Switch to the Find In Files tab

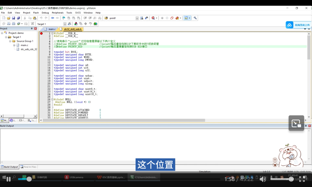[28, 167]
